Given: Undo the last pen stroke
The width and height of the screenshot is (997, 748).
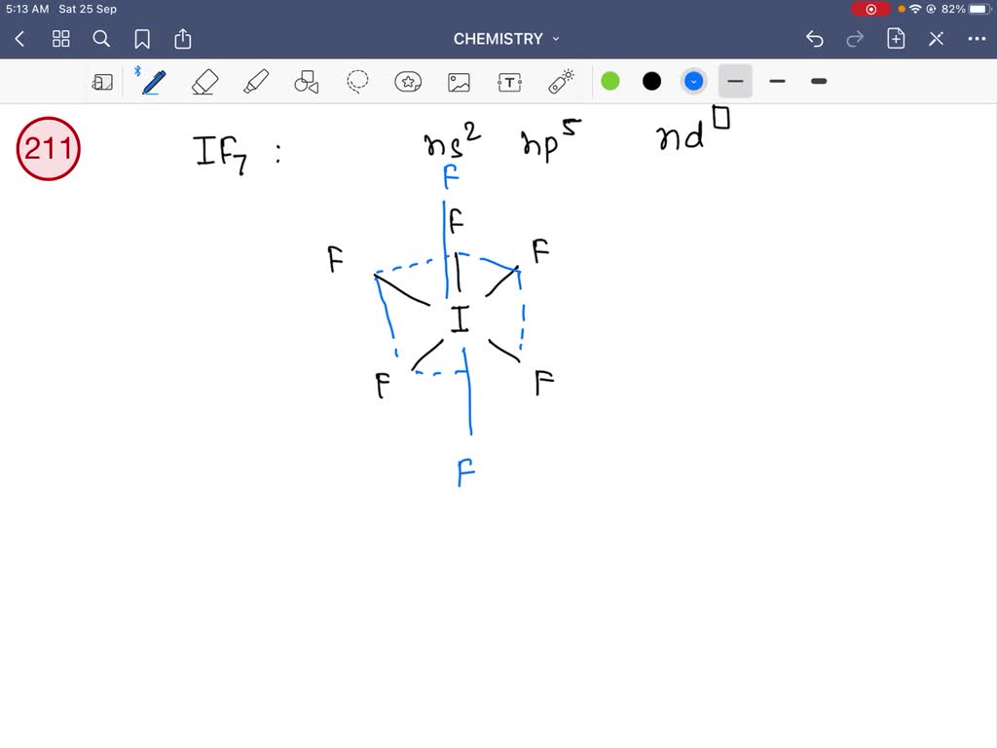Looking at the screenshot, I should (x=815, y=39).
